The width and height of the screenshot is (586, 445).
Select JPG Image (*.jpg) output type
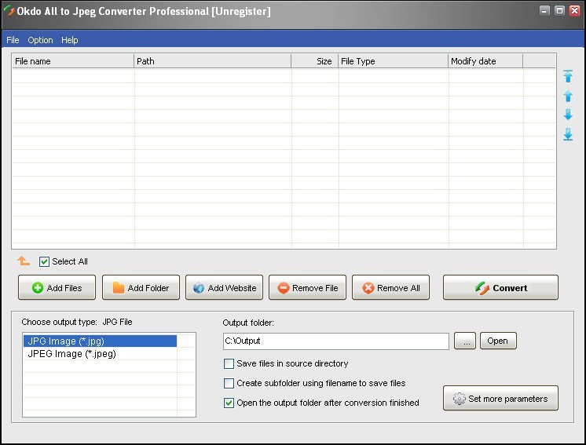point(100,341)
